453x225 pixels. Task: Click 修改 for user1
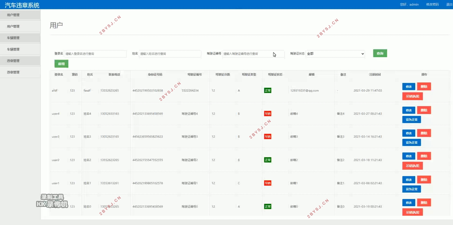point(409,180)
